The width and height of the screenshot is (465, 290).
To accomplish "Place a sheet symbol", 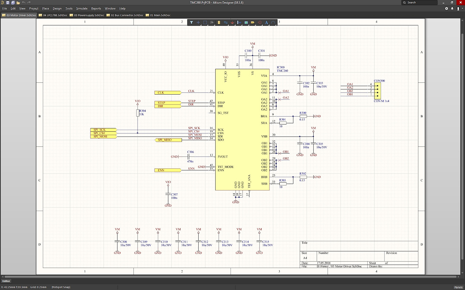I will (246, 22).
